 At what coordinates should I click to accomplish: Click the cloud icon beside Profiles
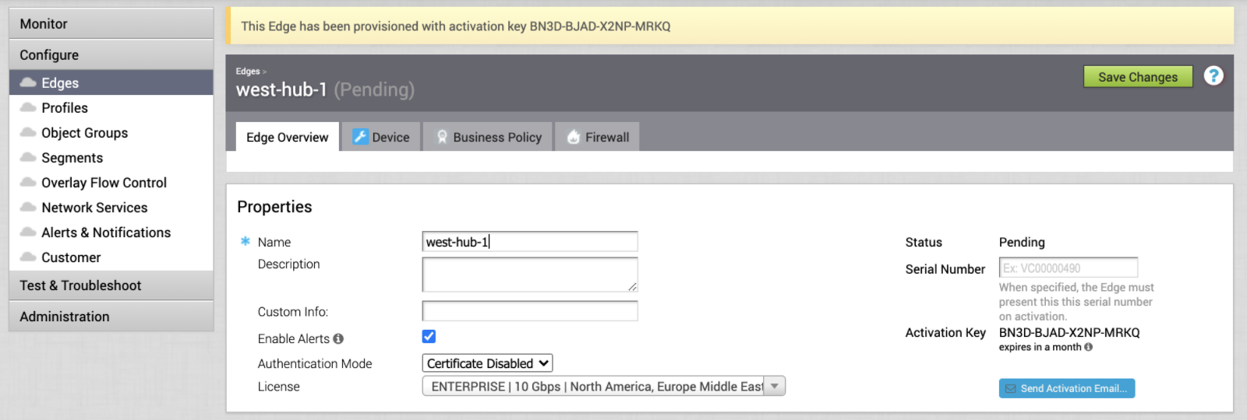(x=28, y=107)
